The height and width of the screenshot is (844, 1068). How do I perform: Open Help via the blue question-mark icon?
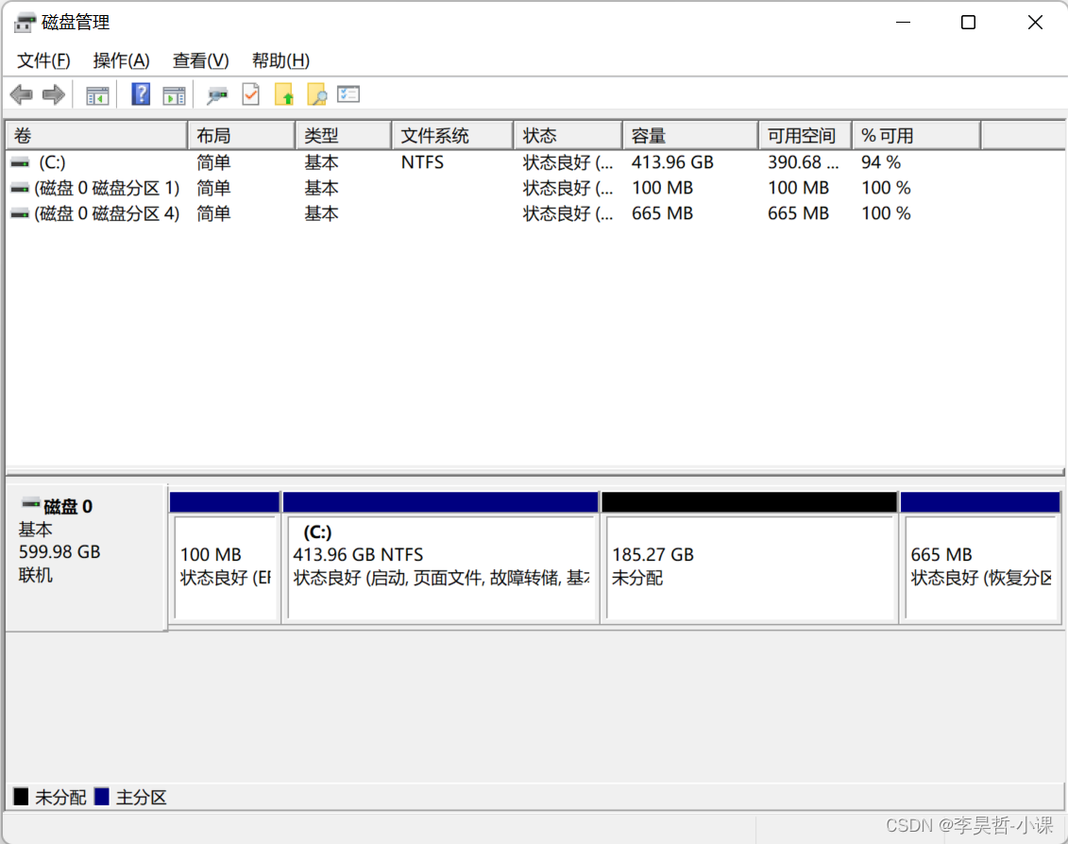(141, 94)
